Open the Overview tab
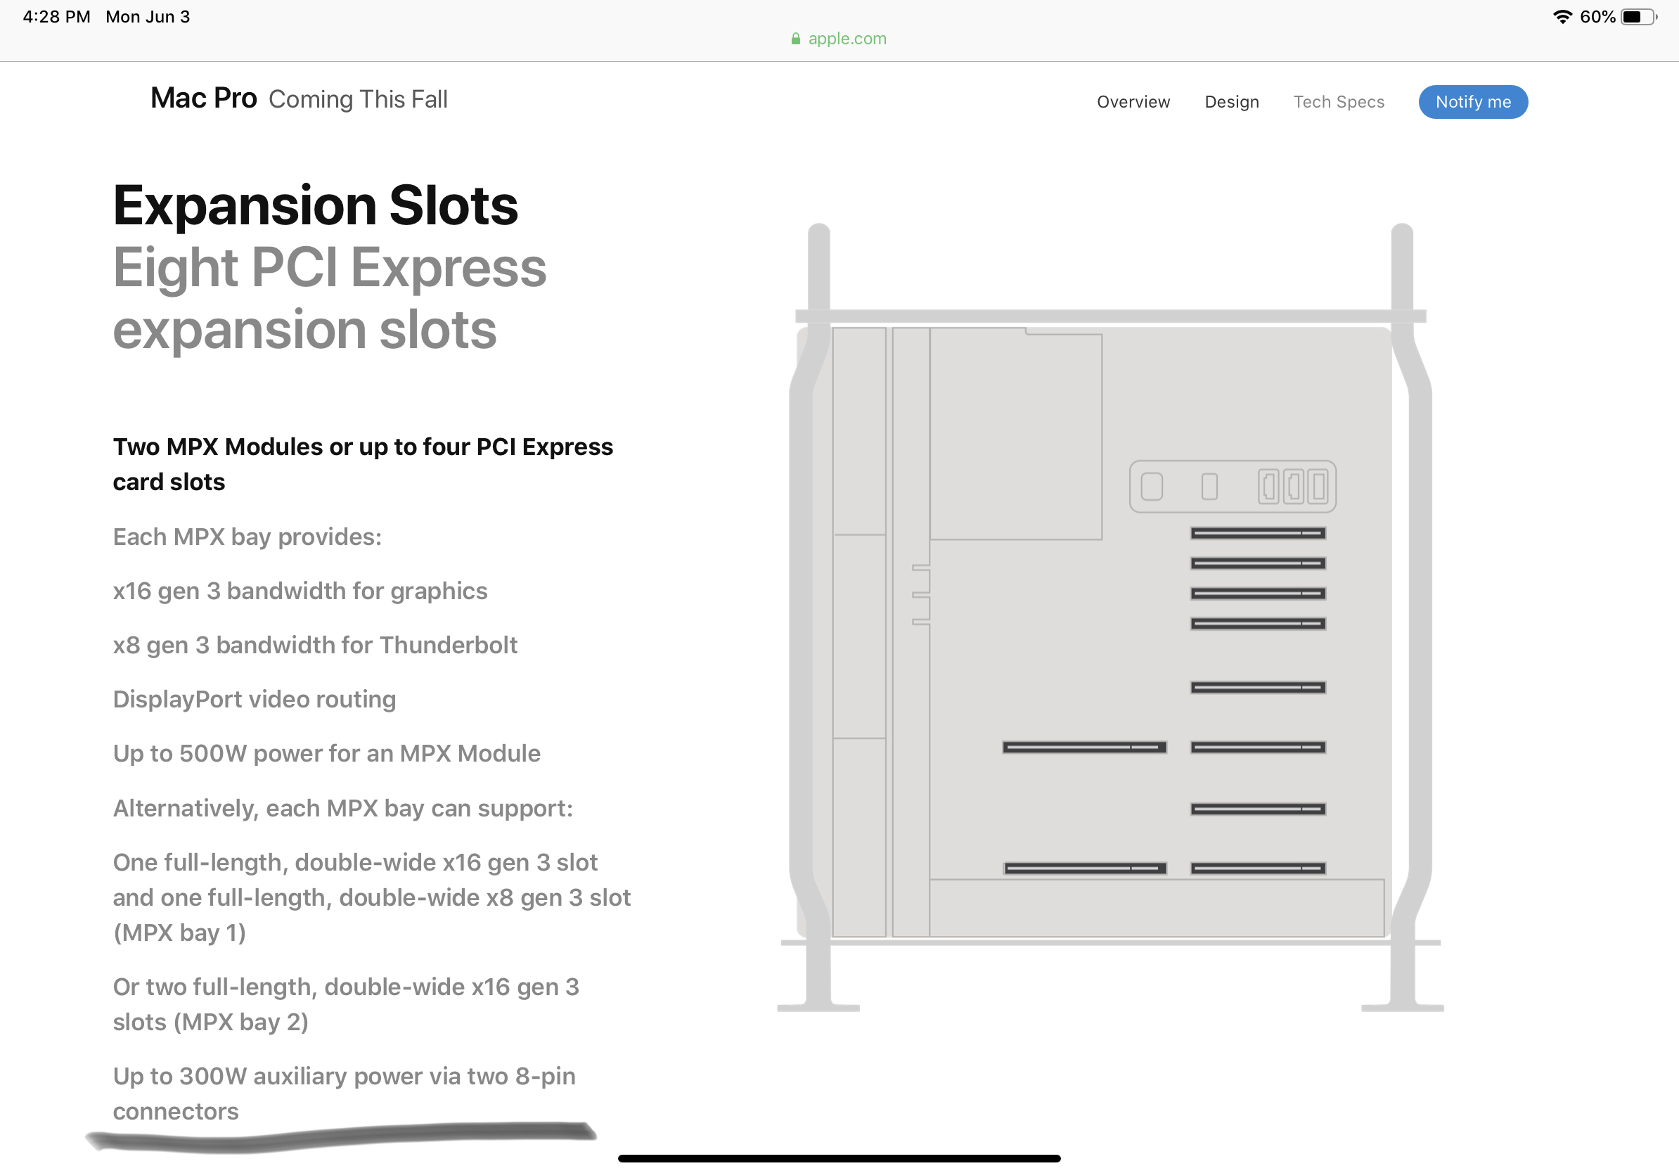Image resolution: width=1679 pixels, height=1173 pixels. (1133, 102)
